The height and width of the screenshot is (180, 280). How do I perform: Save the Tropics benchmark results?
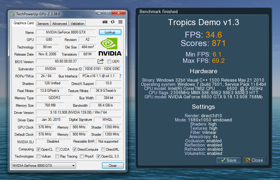point(229,160)
